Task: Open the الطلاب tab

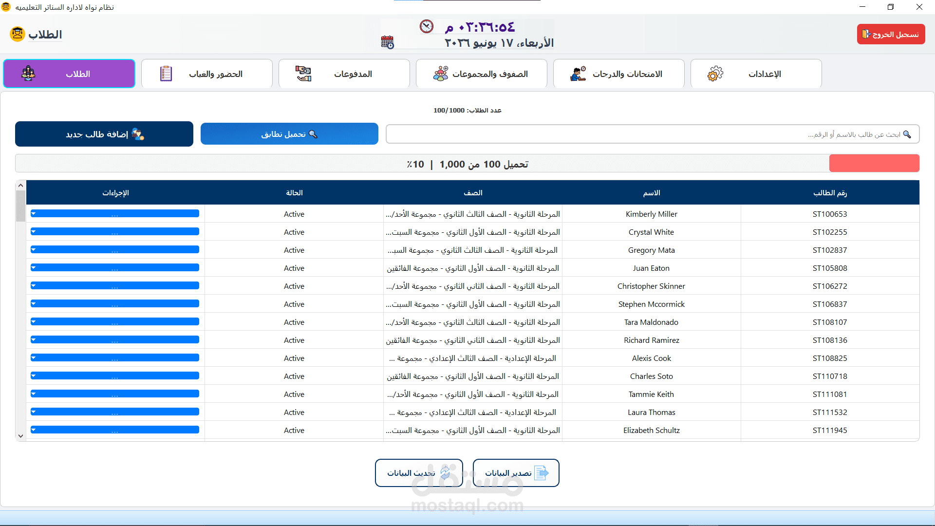Action: pos(69,74)
